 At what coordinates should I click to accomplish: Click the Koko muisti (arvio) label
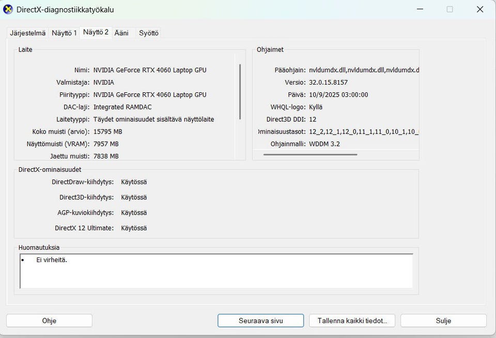click(61, 132)
